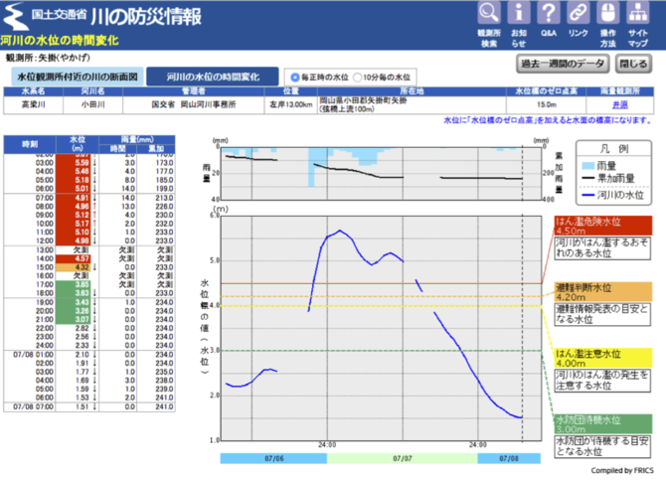Switch to 水位観測所付近の川の断面図 tab
Screen dimensions: 666x481
[76, 77]
